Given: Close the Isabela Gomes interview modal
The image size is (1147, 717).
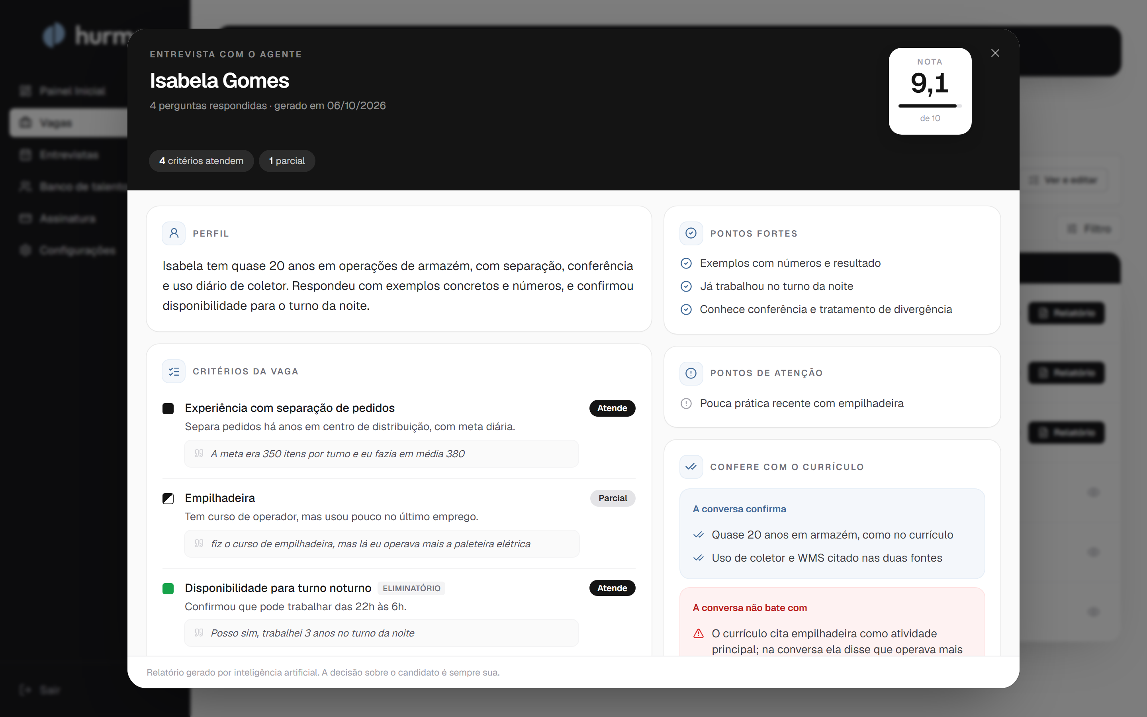Looking at the screenshot, I should click(995, 53).
